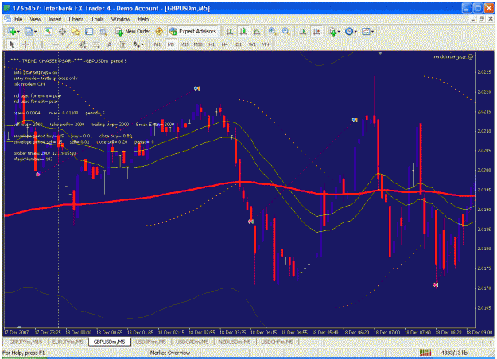The image size is (497, 359).
Task: Toggle the Chart Shift icon
Action: pyautogui.click(x=316, y=31)
